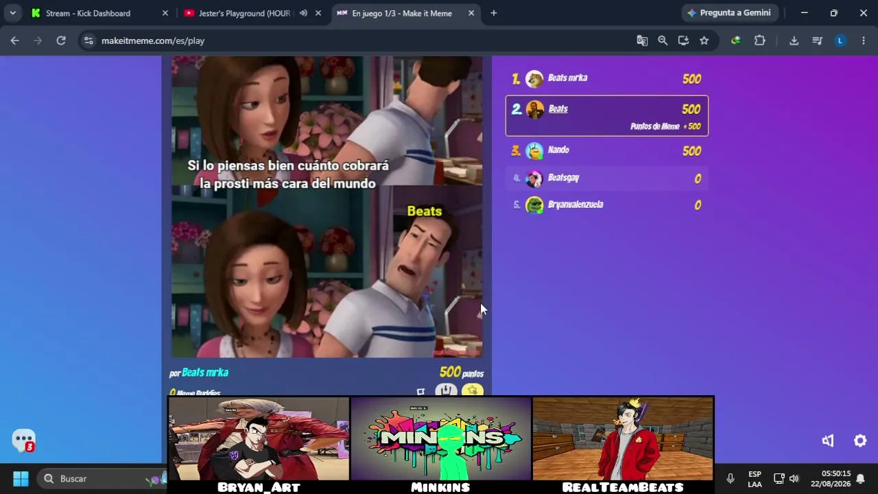
Task: Open the media controls playlist icon
Action: point(817,40)
